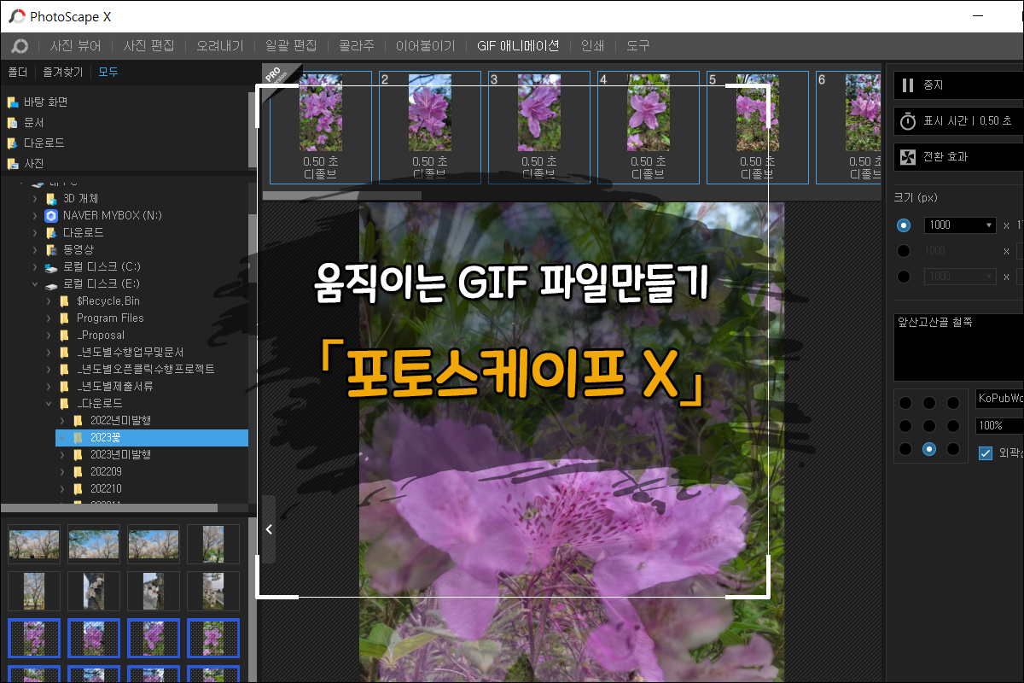Collapse 로컬 디스크 (E:) tree node

click(x=35, y=283)
